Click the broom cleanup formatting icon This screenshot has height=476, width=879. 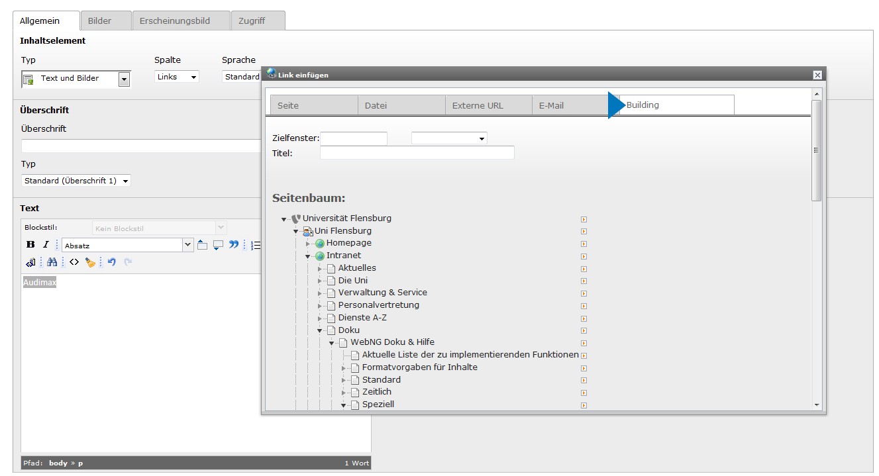[90, 262]
